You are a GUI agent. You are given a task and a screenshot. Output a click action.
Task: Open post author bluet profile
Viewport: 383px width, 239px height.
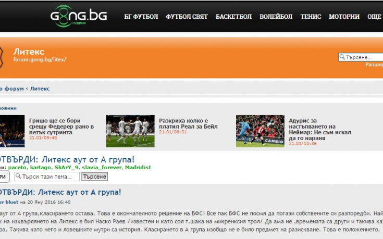(11, 202)
